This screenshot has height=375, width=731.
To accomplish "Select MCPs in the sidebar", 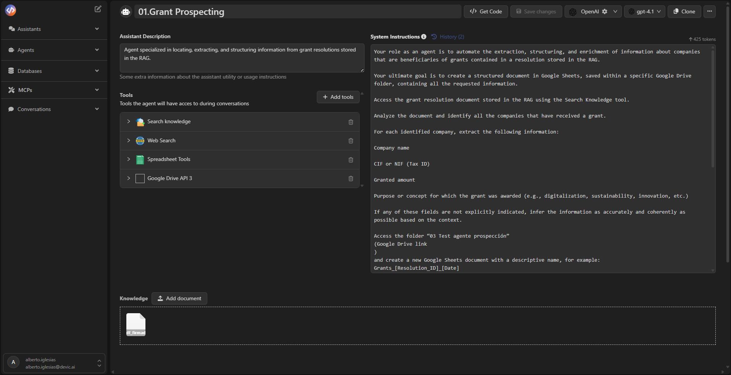I will [x=25, y=90].
